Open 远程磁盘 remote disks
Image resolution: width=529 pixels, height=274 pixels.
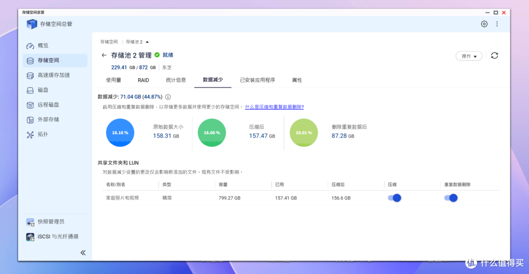point(55,105)
